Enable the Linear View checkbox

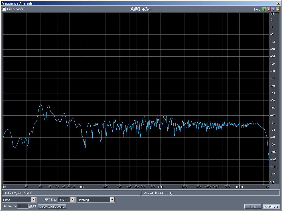(x=4, y=9)
